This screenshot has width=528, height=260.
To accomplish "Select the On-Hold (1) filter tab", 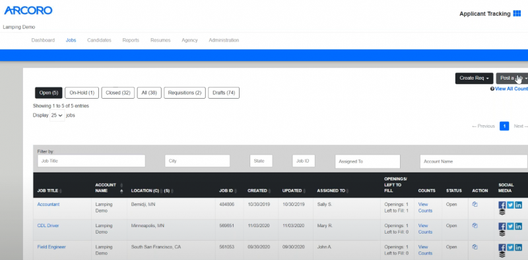I will [82, 93].
